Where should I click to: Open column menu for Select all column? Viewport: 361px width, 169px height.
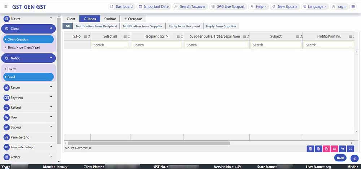pyautogui.click(x=125, y=36)
